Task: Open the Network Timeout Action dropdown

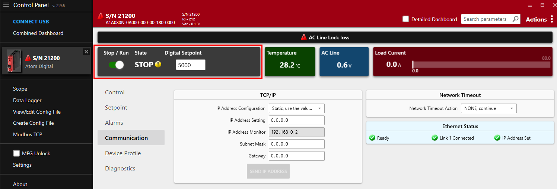Action: (x=488, y=108)
